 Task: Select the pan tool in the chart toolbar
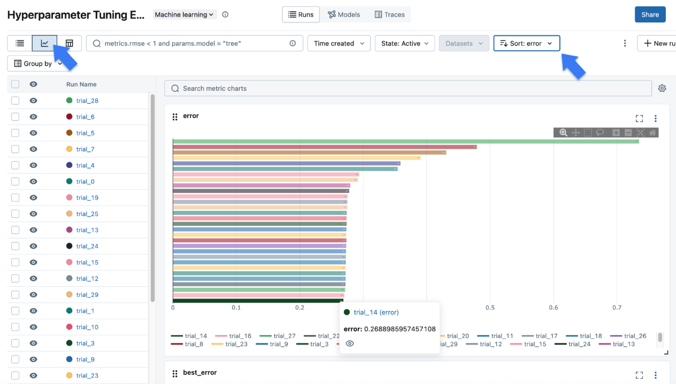(x=575, y=132)
